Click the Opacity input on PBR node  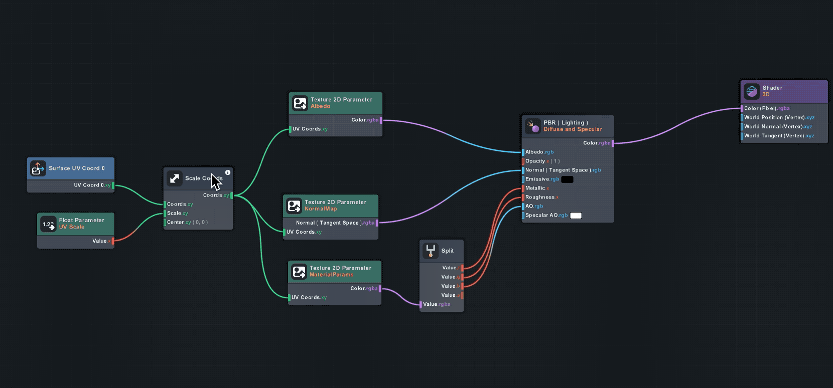pyautogui.click(x=523, y=161)
